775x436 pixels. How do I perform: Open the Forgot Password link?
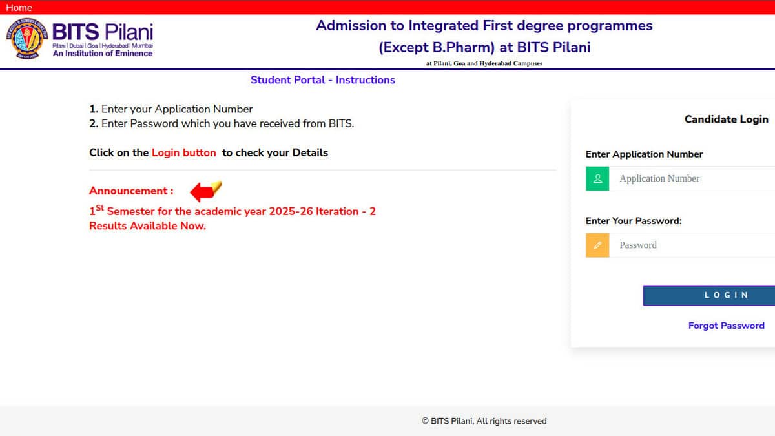(726, 326)
